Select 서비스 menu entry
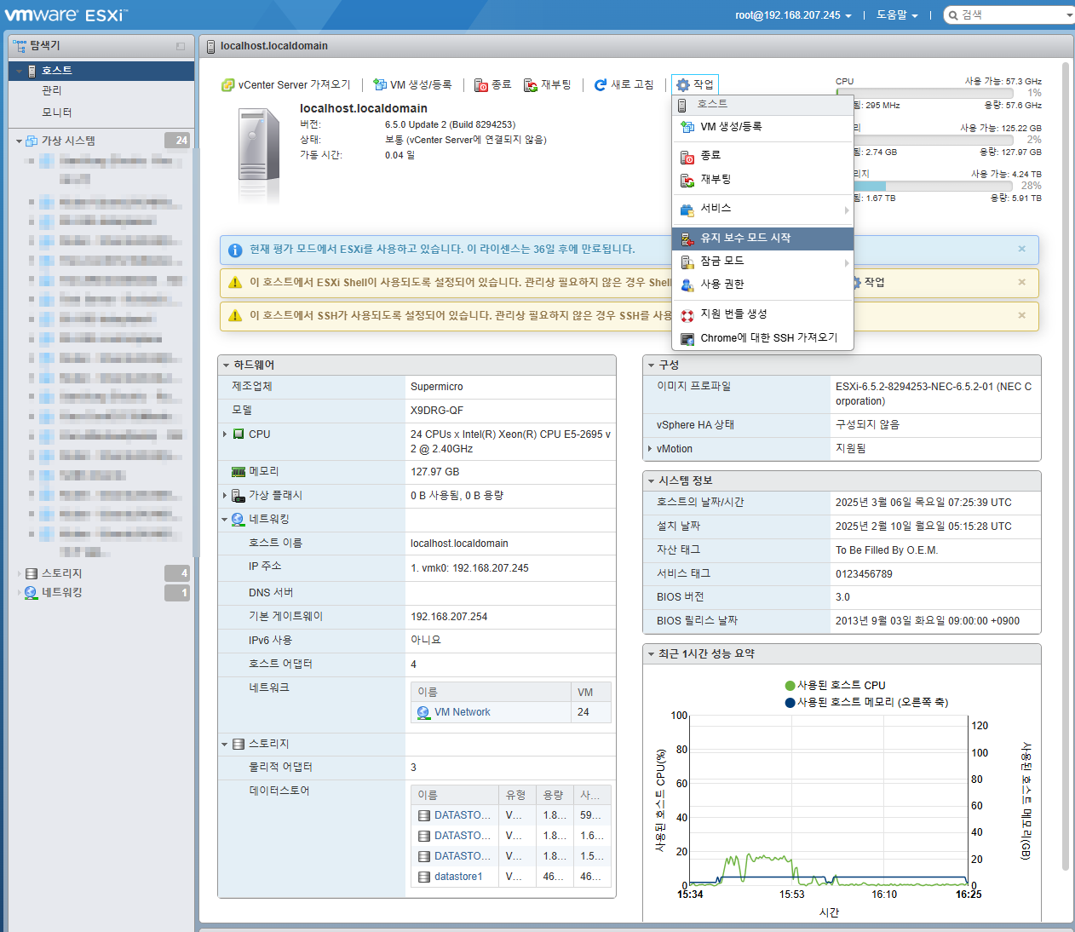The width and height of the screenshot is (1075, 932). point(762,209)
